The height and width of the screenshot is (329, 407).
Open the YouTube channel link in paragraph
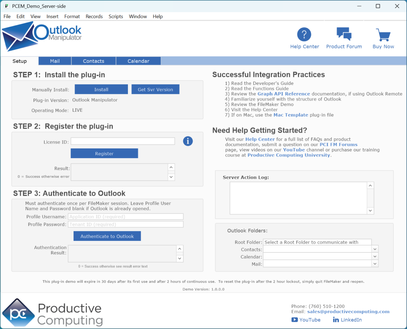tap(294, 150)
